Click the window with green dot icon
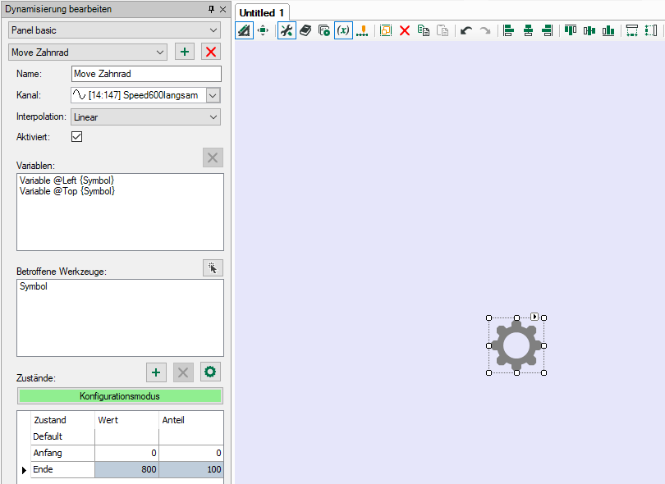 point(324,30)
